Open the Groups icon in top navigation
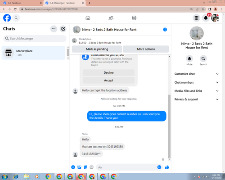Image resolution: width=225 pixels, height=180 pixels. [134, 18]
